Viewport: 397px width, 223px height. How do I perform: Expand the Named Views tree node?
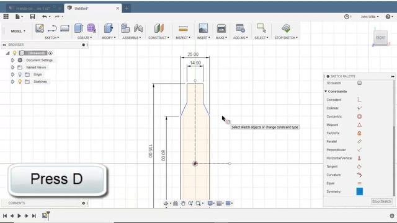[12, 68]
